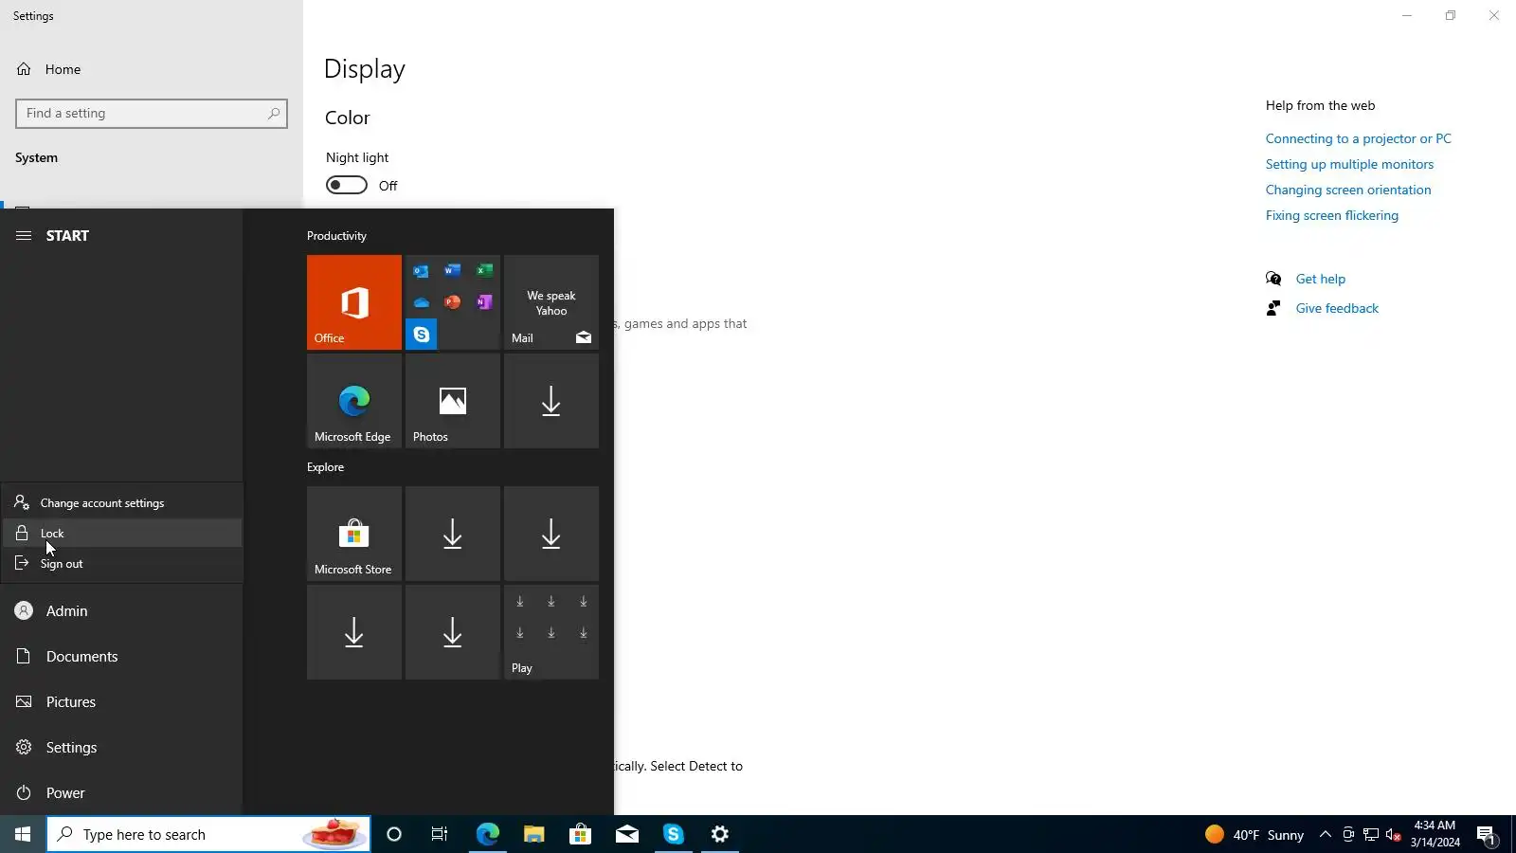The height and width of the screenshot is (853, 1516).
Task: Open the Microsoft Store tile
Action: [354, 534]
